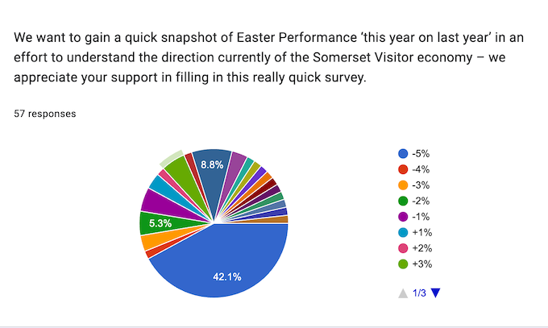Select the pink +2% legend dot
548x328 pixels.
(403, 248)
